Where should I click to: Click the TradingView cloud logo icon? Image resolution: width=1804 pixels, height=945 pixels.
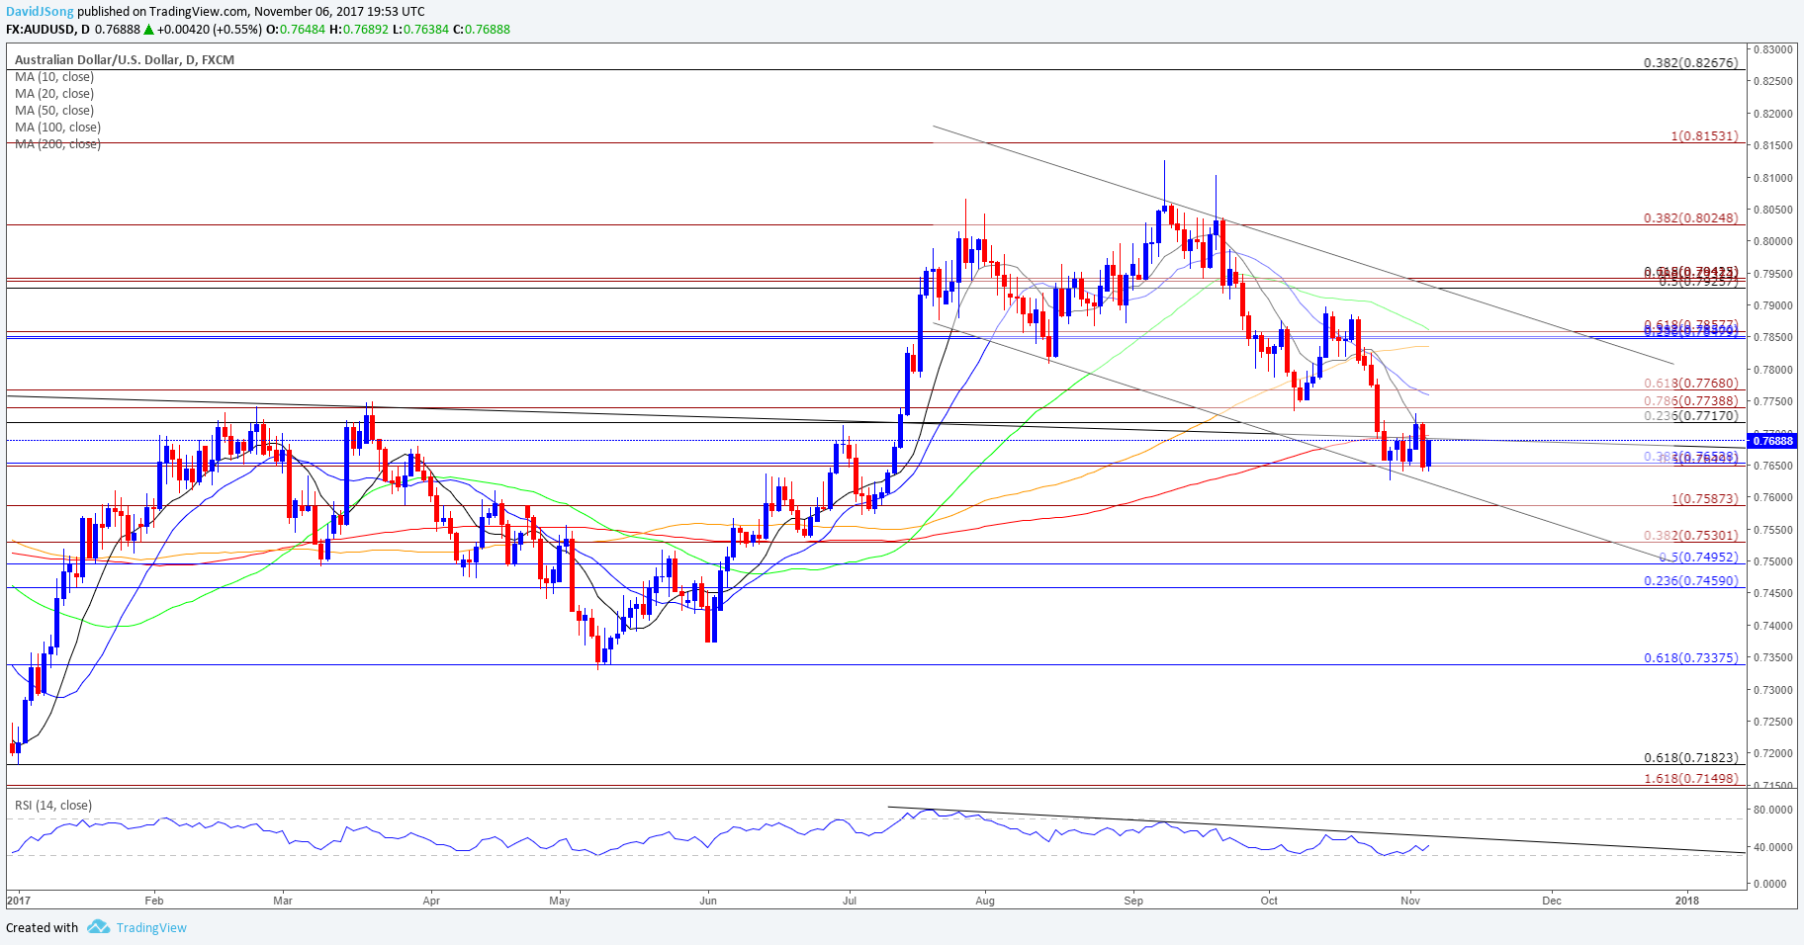98,927
